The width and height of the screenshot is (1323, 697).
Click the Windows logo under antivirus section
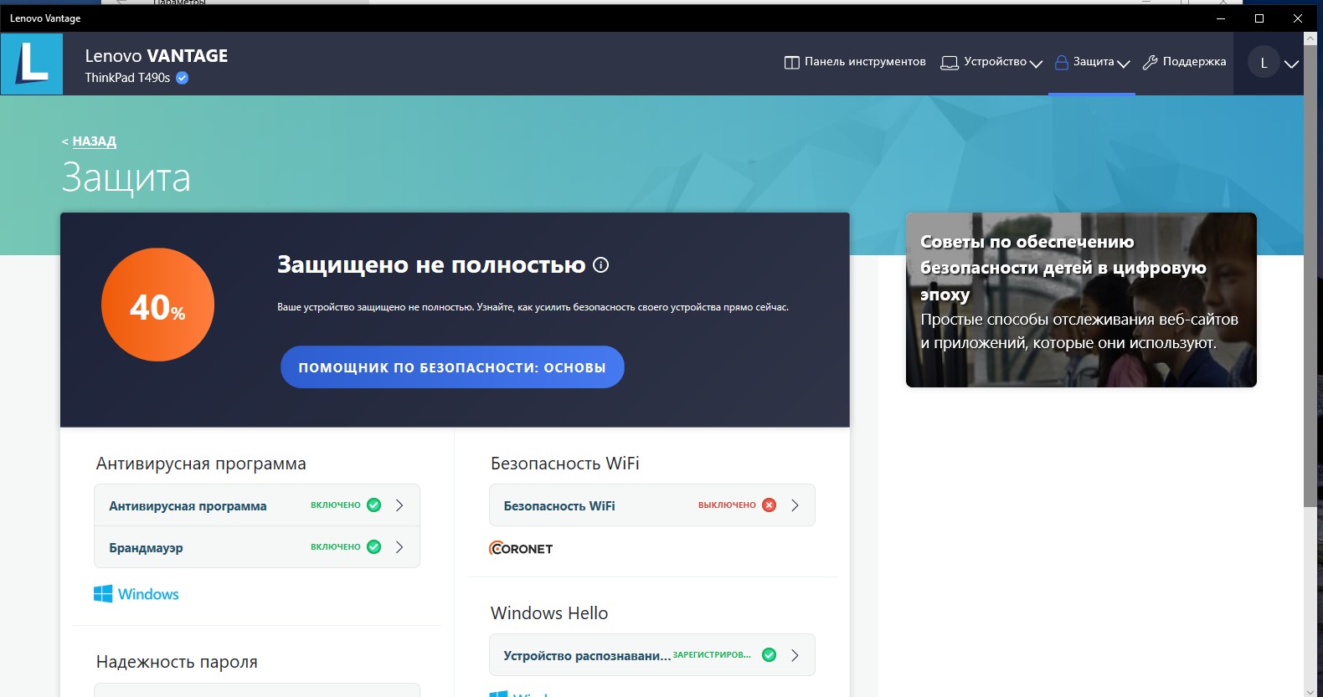pyautogui.click(x=136, y=594)
